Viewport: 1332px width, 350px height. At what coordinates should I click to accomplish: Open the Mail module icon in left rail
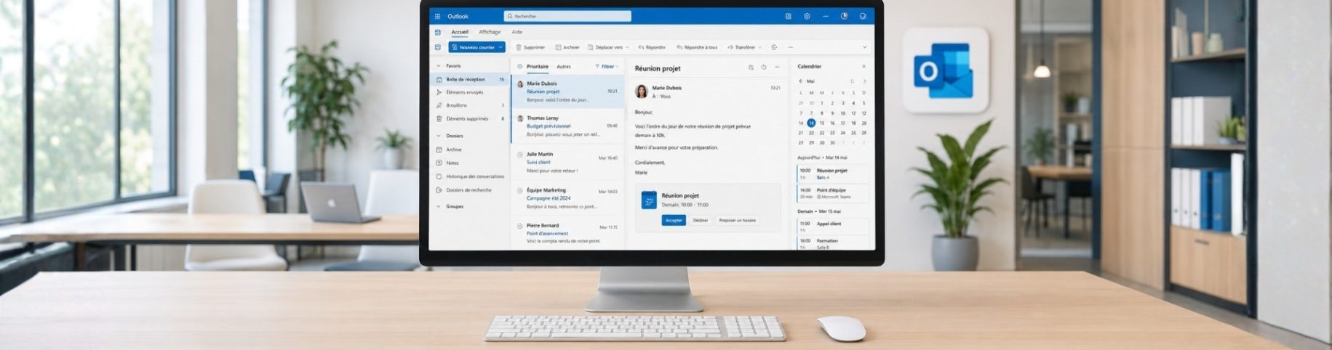pyautogui.click(x=437, y=33)
